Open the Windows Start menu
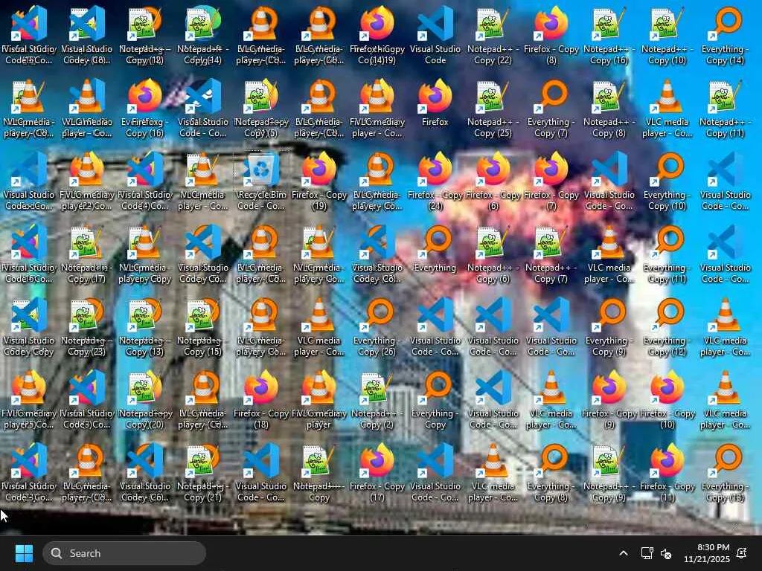 pyautogui.click(x=24, y=553)
